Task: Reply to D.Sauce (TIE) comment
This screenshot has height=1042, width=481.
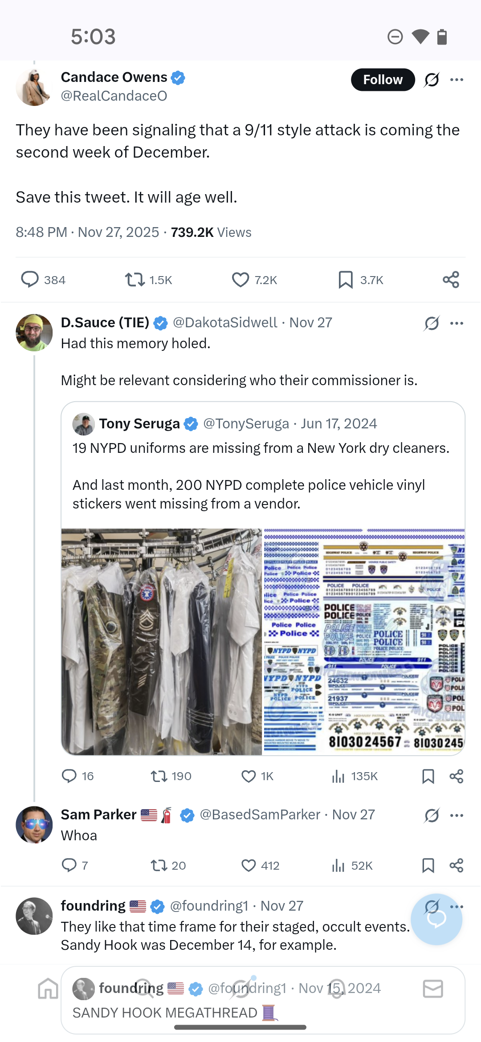Action: (69, 776)
